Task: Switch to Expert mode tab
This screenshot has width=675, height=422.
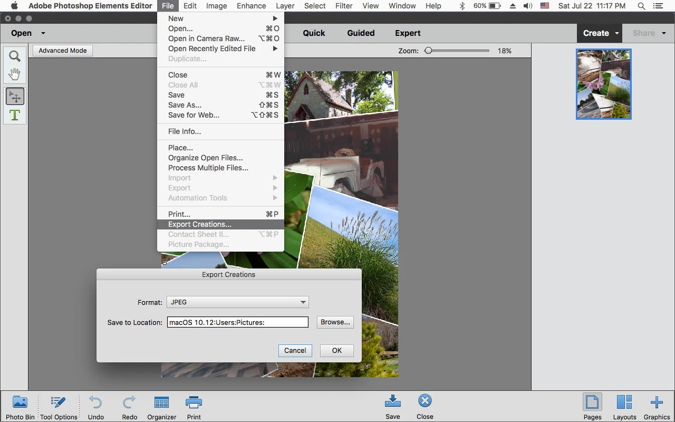Action: pos(408,33)
